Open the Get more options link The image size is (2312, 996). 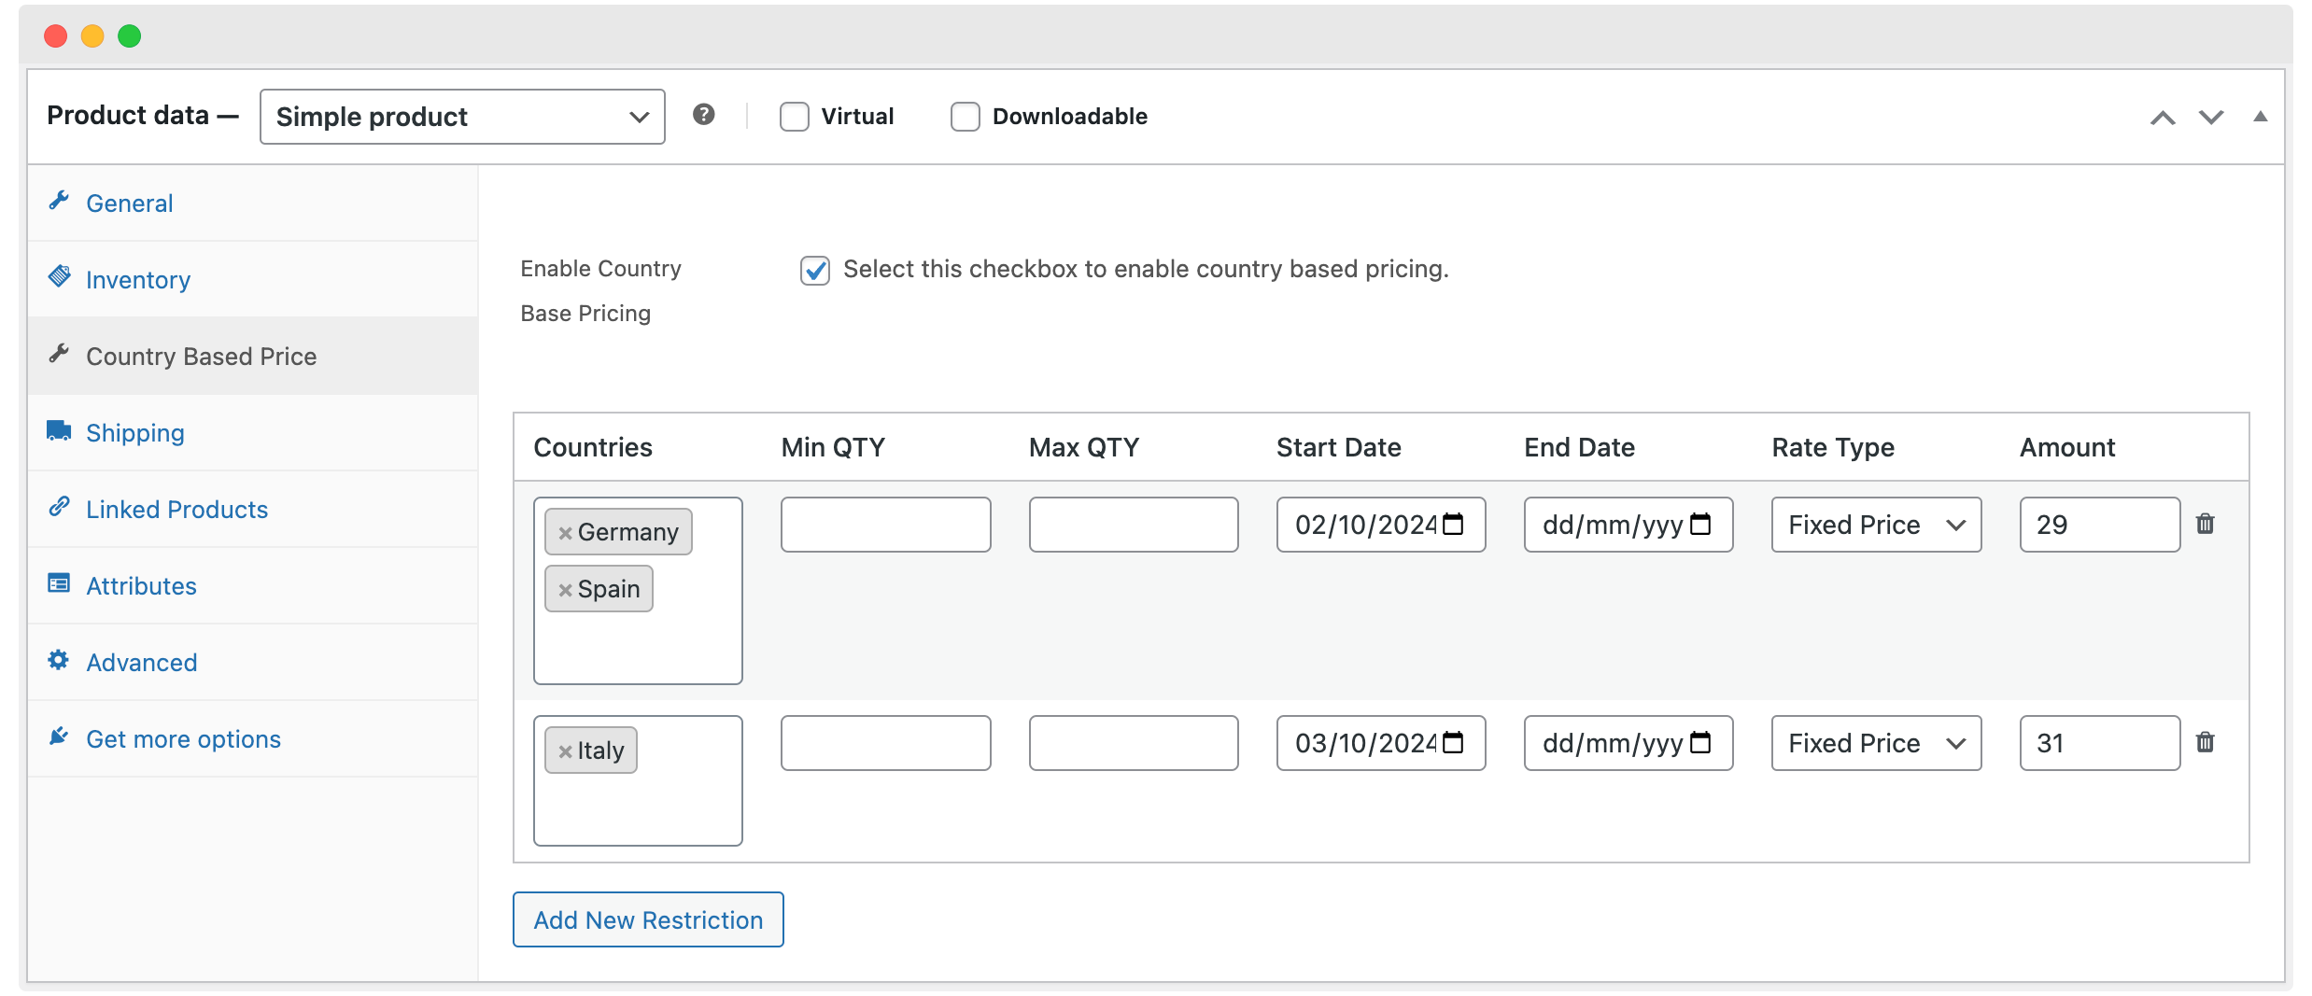tap(183, 738)
